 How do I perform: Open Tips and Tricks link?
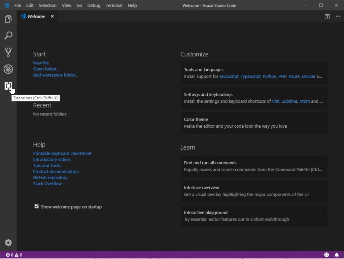[x=47, y=165]
